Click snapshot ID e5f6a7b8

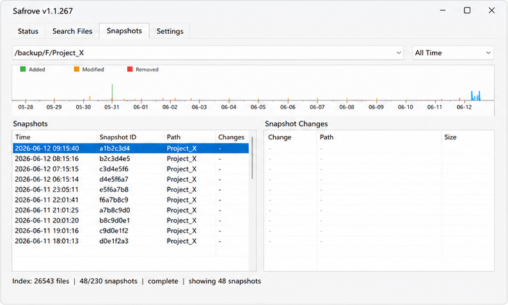[x=114, y=190]
